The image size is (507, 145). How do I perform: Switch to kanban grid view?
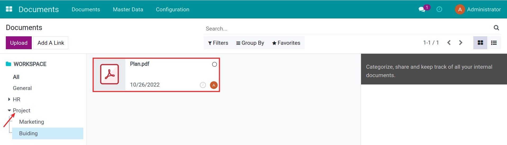coord(480,43)
